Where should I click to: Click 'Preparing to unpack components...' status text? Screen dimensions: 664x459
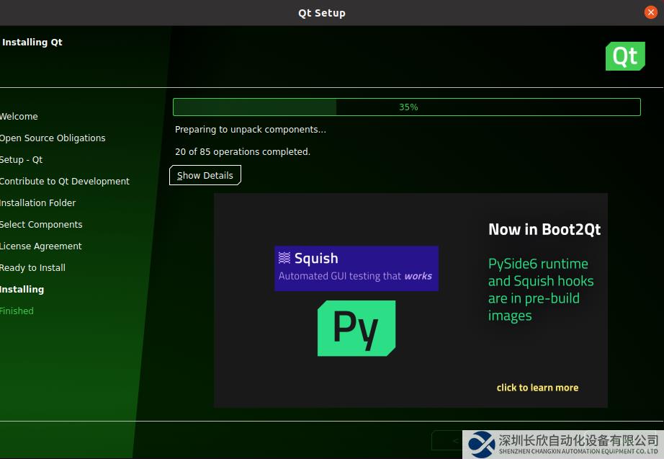(251, 129)
